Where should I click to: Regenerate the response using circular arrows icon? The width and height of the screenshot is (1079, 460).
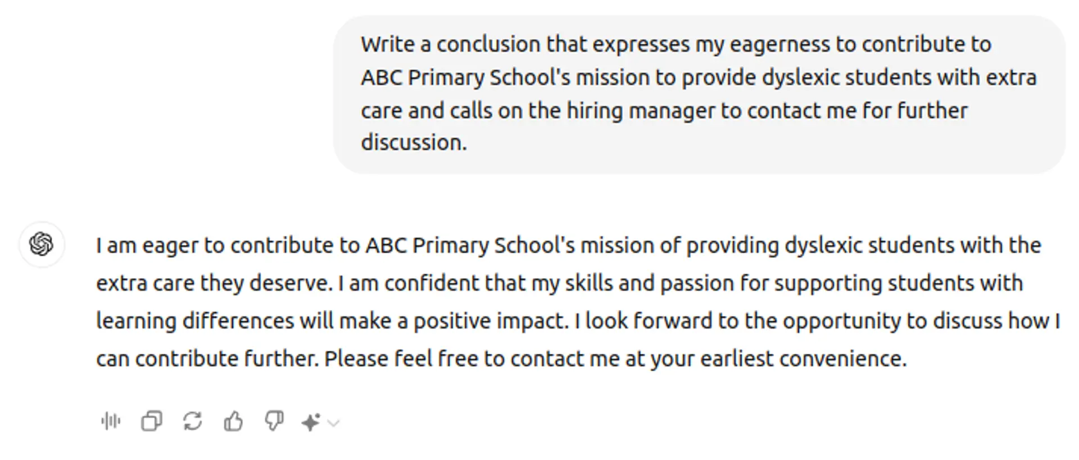193,421
